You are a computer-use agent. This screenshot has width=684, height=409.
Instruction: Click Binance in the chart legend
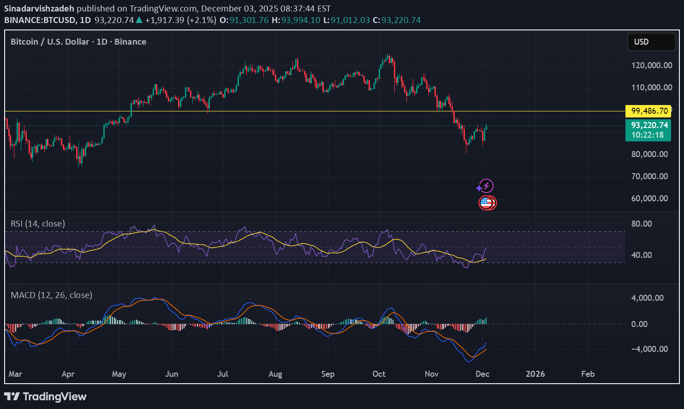(x=131, y=41)
